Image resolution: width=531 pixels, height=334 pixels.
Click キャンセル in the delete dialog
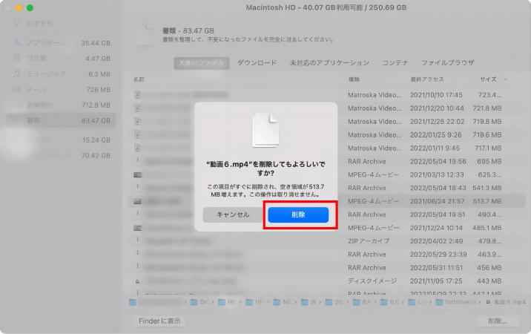tap(233, 215)
